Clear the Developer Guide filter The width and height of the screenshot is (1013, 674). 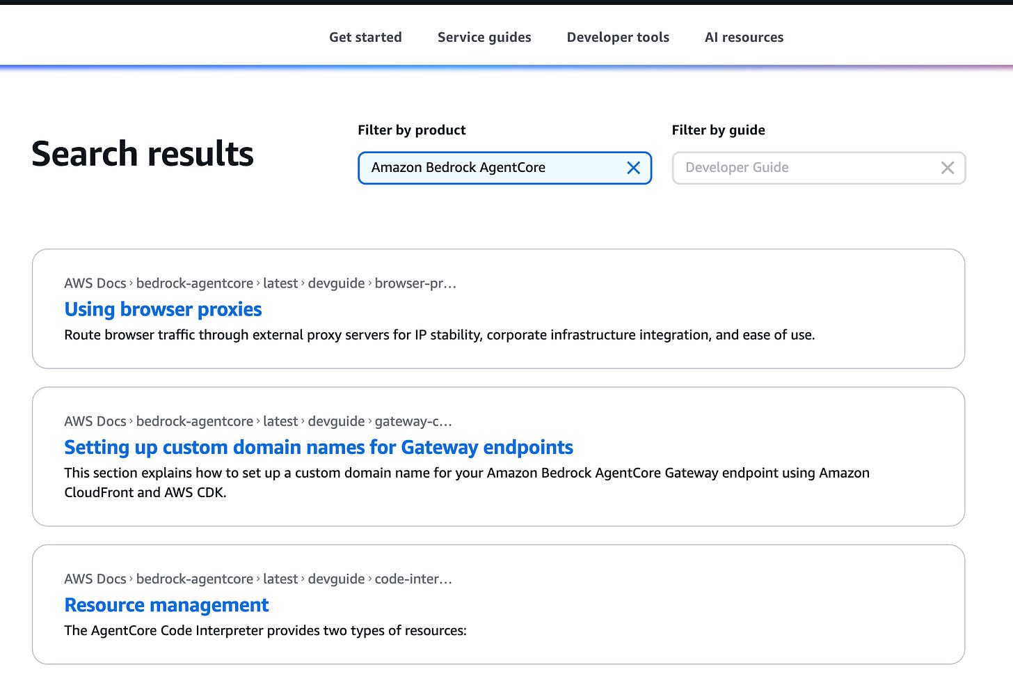947,168
